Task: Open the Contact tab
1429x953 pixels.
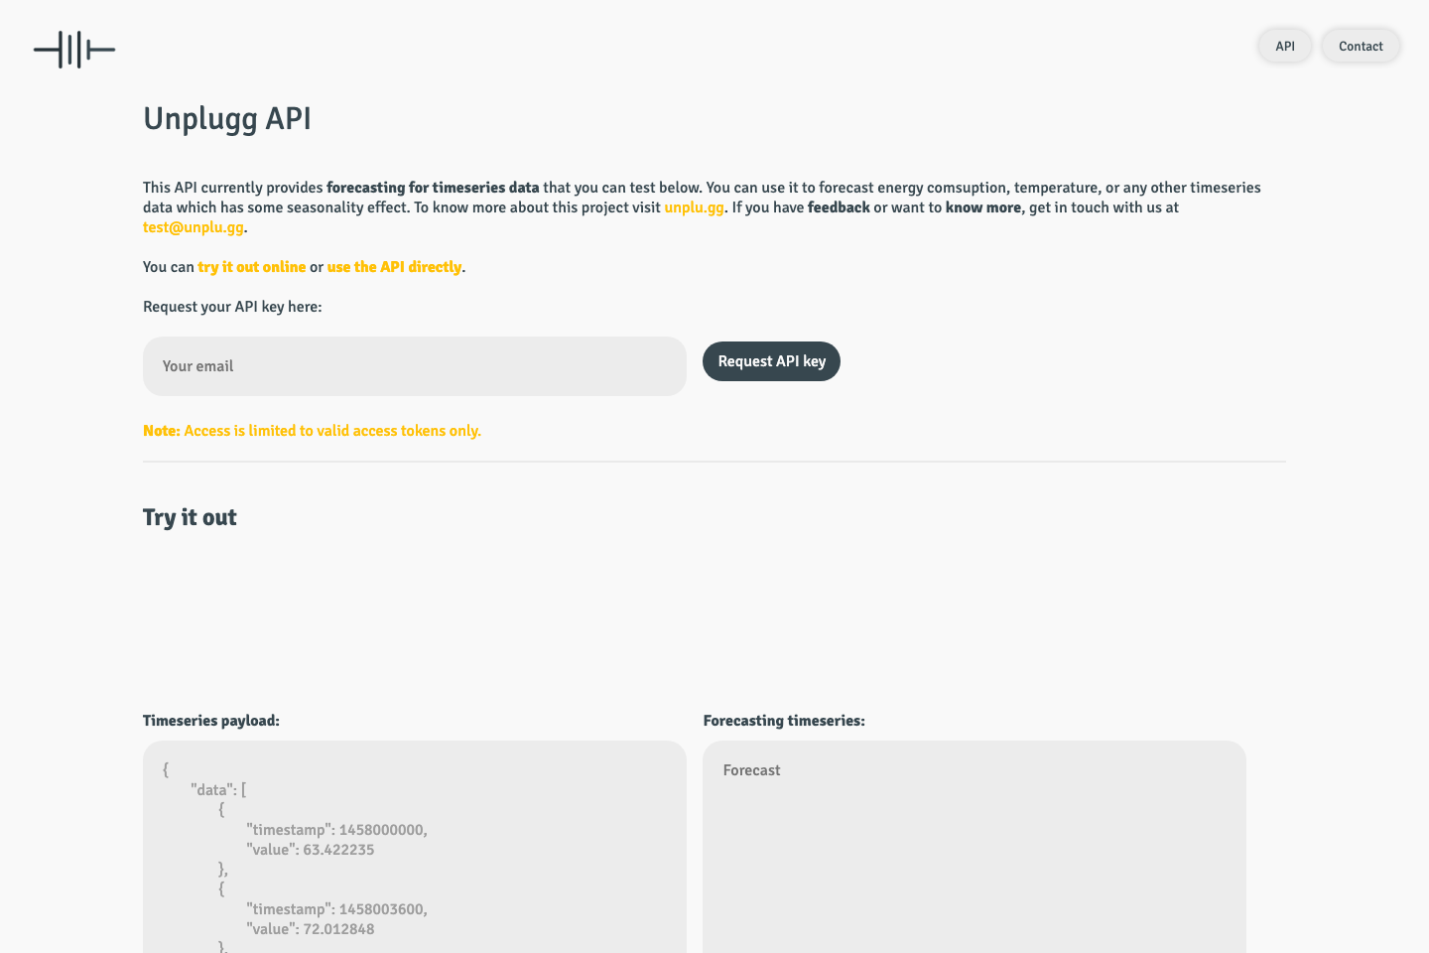Action: coord(1361,46)
